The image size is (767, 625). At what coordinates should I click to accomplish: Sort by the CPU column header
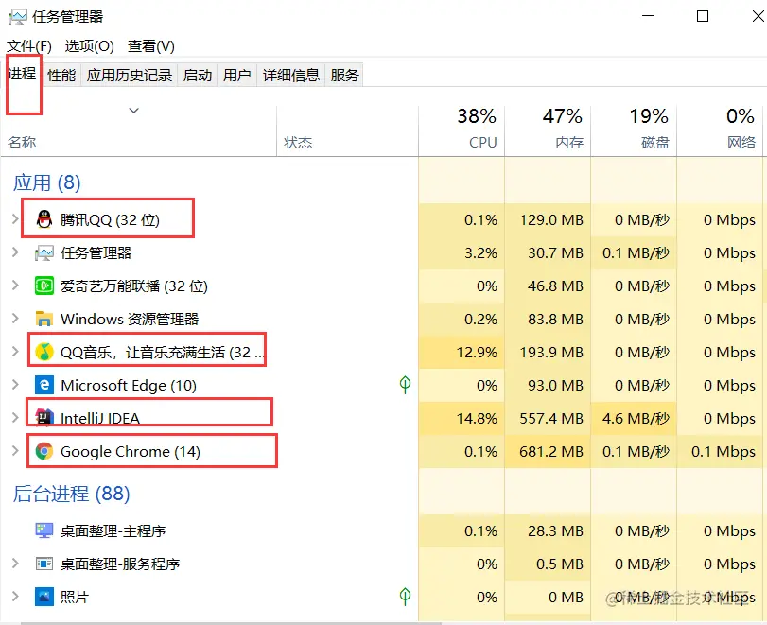pos(462,131)
